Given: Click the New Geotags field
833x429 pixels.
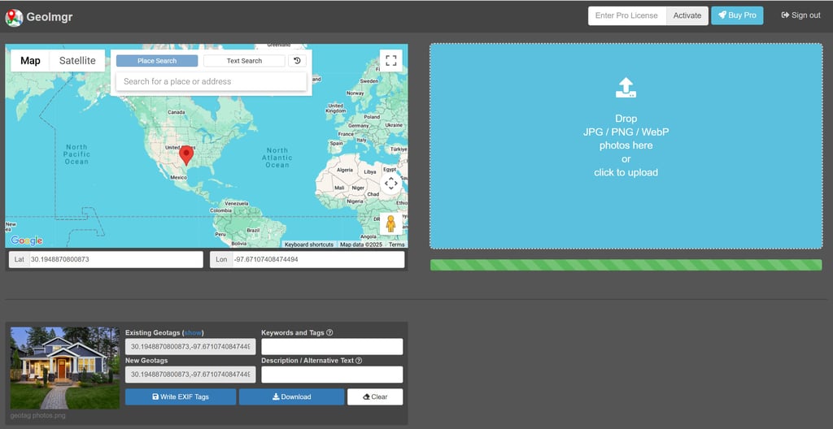Looking at the screenshot, I should tap(190, 375).
